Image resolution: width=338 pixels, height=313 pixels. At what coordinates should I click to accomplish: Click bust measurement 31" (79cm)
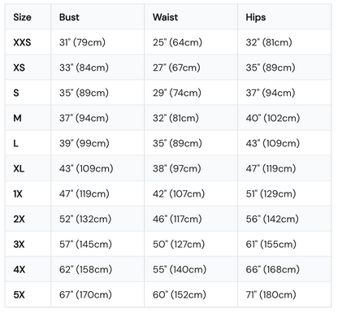click(x=82, y=42)
